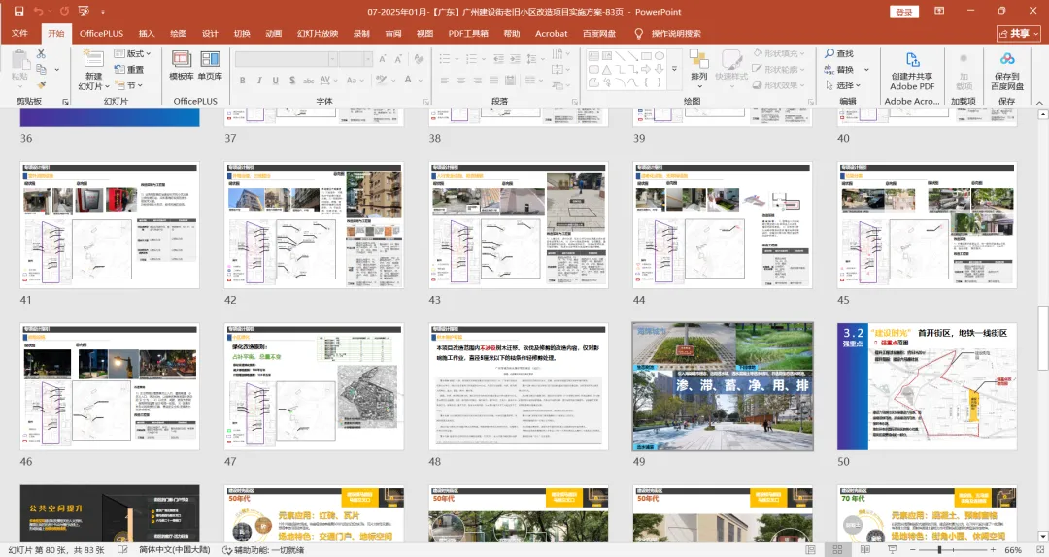The width and height of the screenshot is (1049, 557).
Task: Switch to the Acrobat tab
Action: (552, 33)
